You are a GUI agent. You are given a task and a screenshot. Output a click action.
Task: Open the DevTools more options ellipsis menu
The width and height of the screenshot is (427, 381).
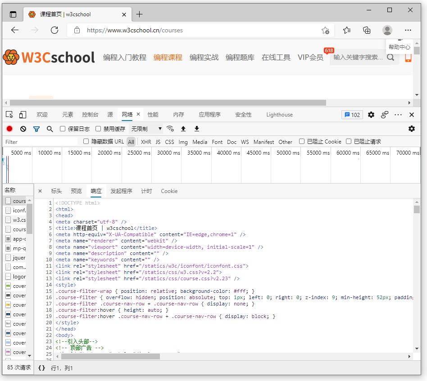point(398,115)
